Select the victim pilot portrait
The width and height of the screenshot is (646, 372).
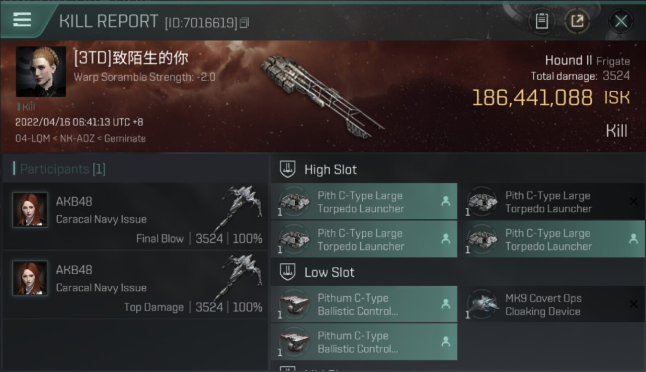(41, 72)
